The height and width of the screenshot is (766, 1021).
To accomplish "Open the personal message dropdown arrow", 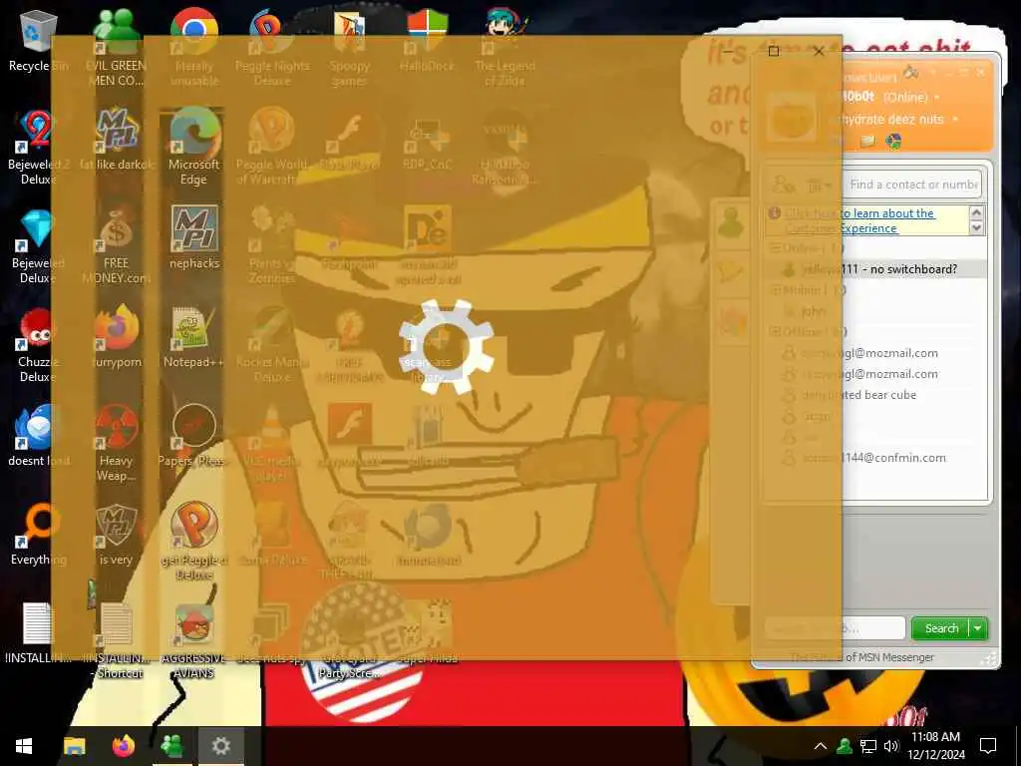I will coord(955,120).
